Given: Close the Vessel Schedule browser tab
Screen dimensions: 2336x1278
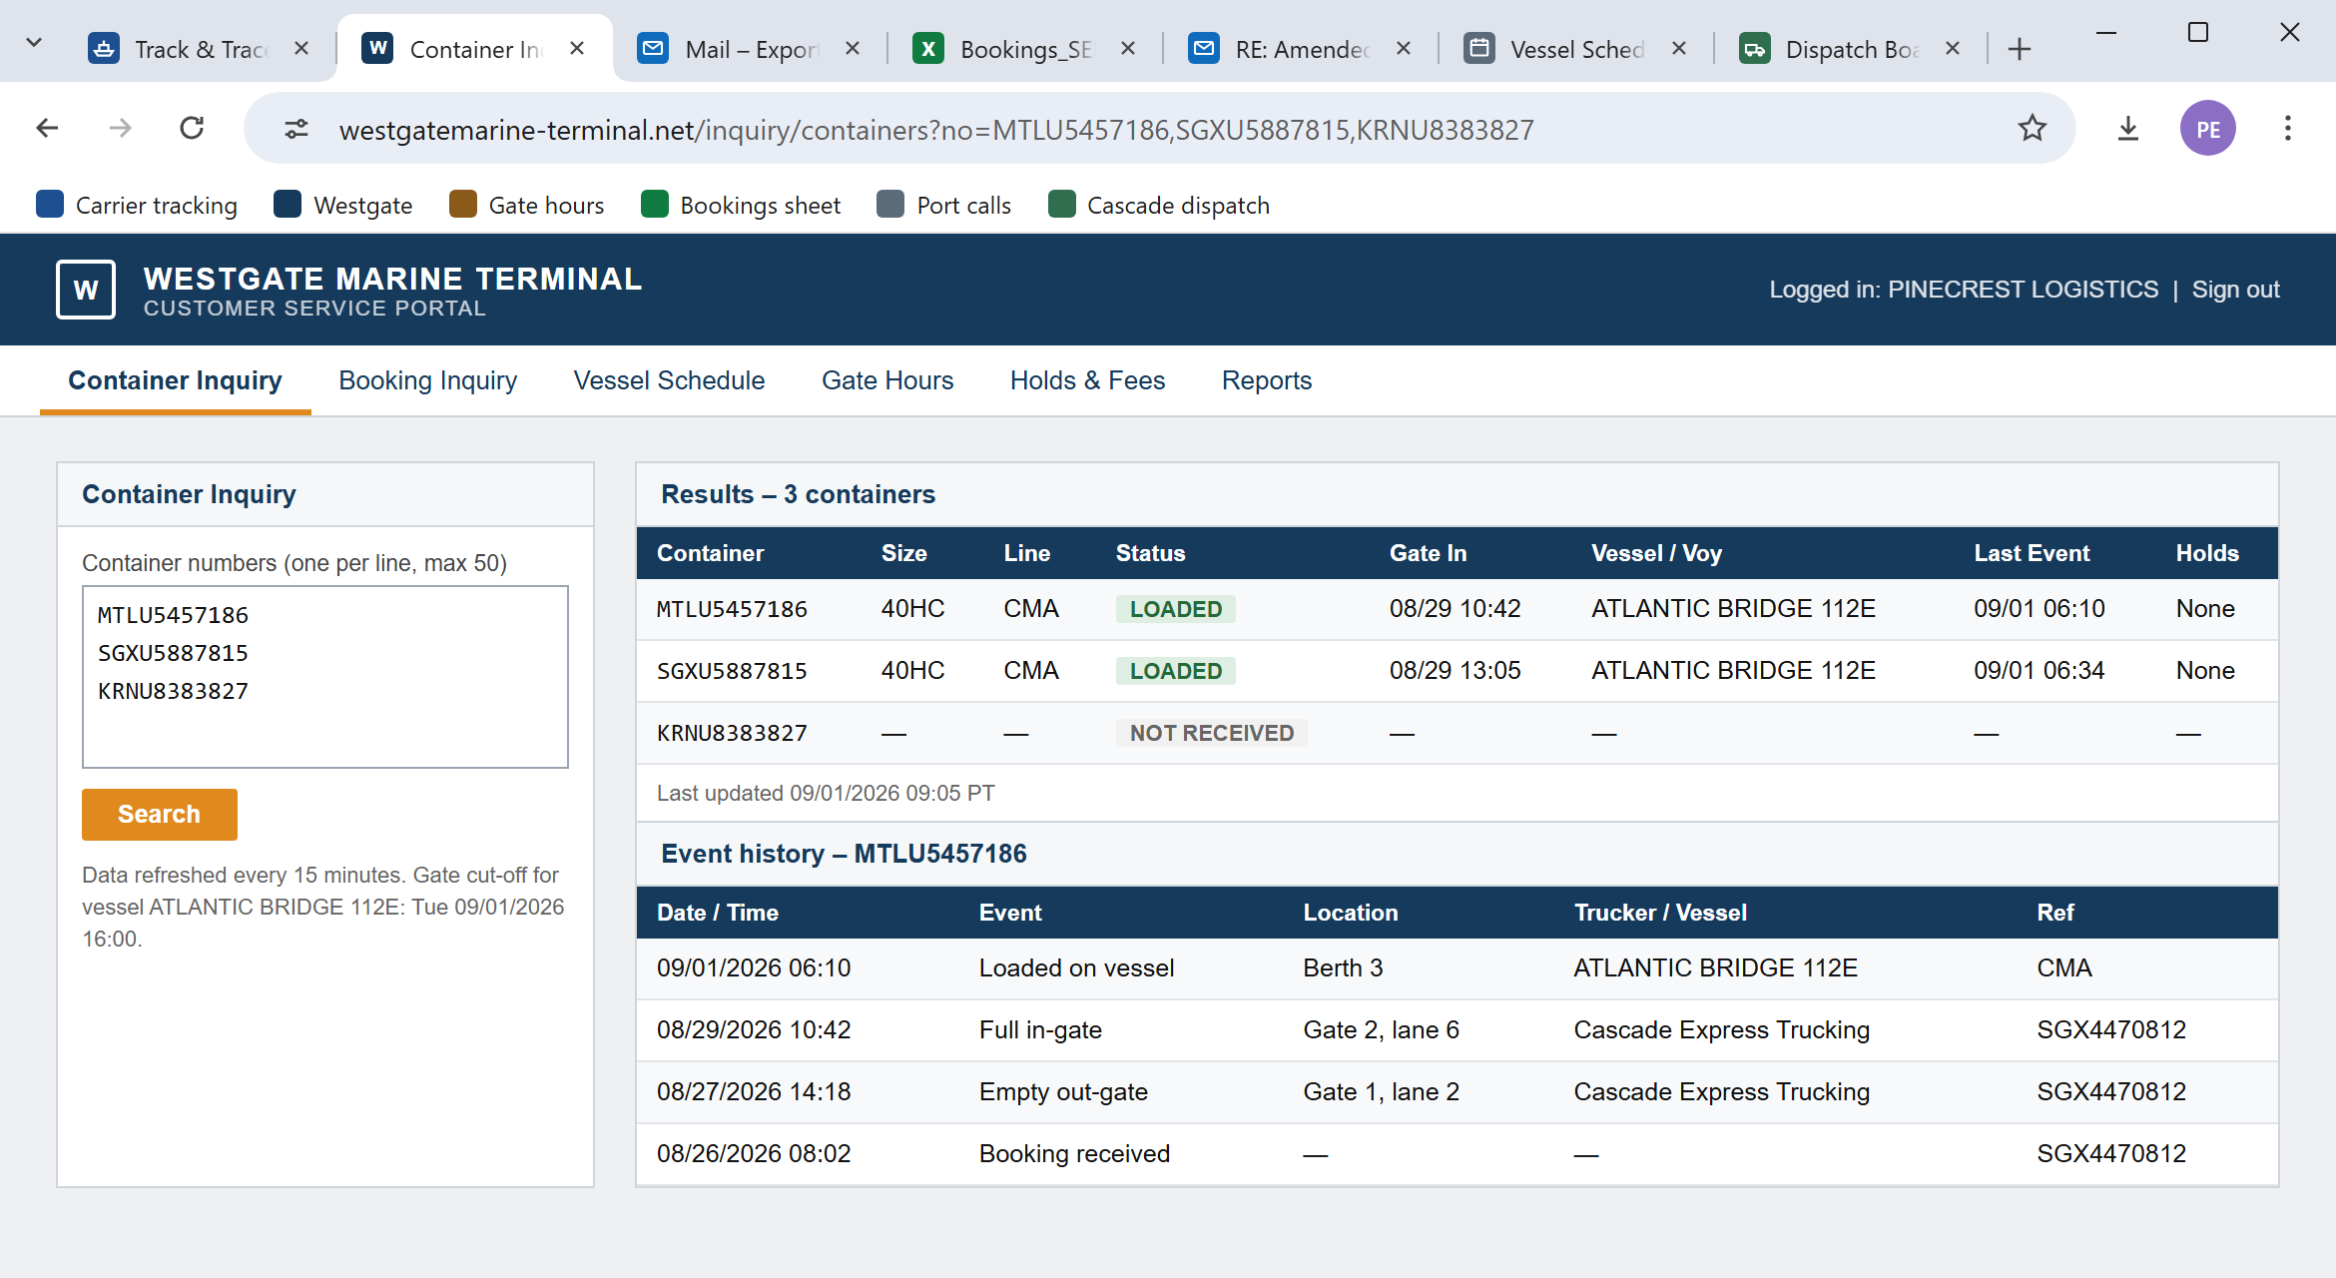Looking at the screenshot, I should pyautogui.click(x=1679, y=48).
